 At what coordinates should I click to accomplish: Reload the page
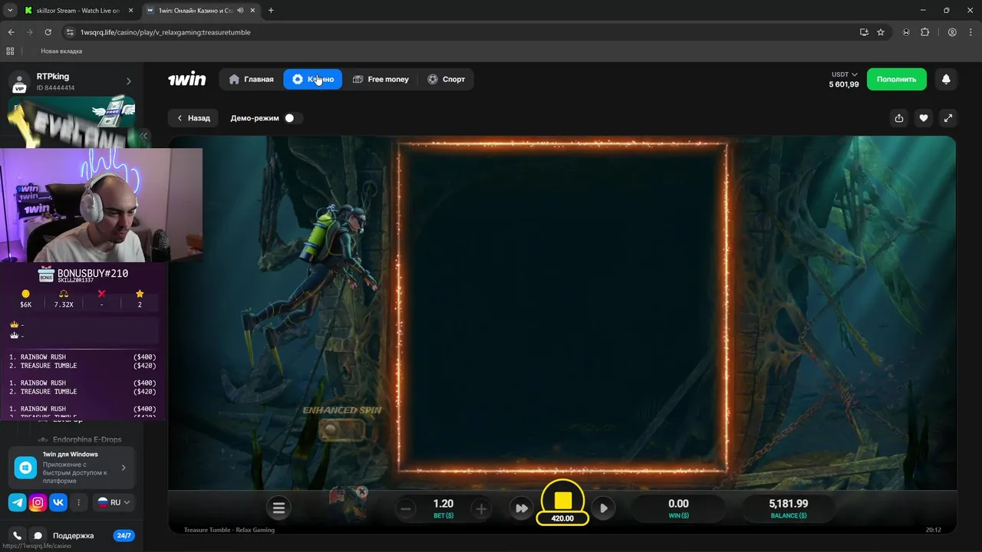click(48, 32)
